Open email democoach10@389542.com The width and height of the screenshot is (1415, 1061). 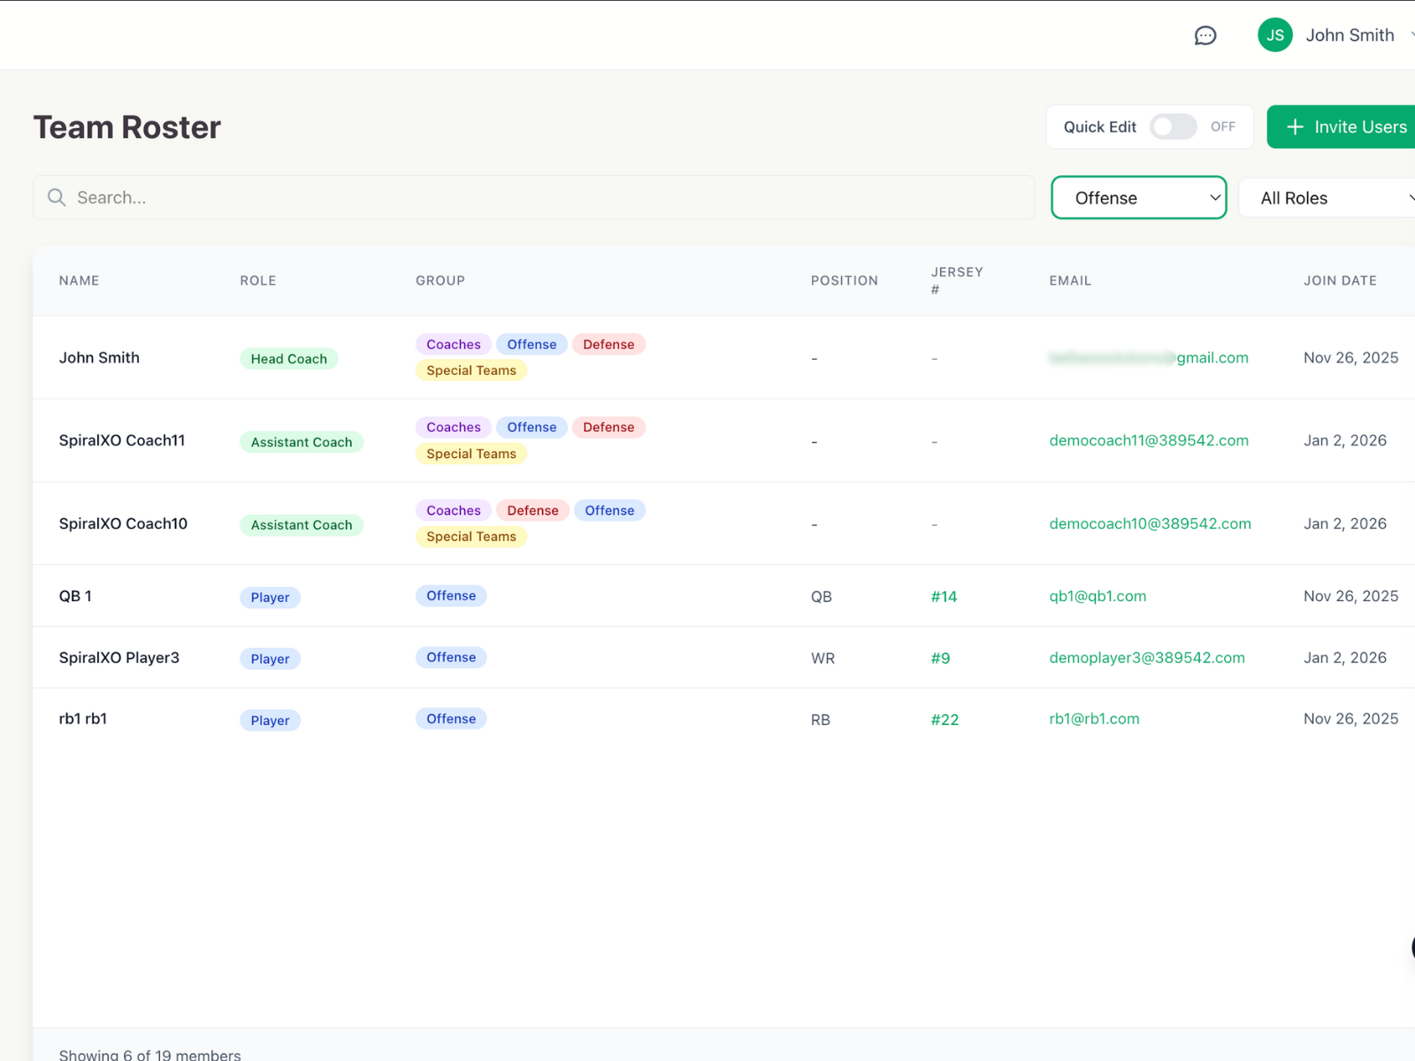tap(1150, 523)
